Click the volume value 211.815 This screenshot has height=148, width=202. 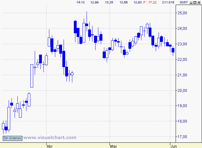168,2
